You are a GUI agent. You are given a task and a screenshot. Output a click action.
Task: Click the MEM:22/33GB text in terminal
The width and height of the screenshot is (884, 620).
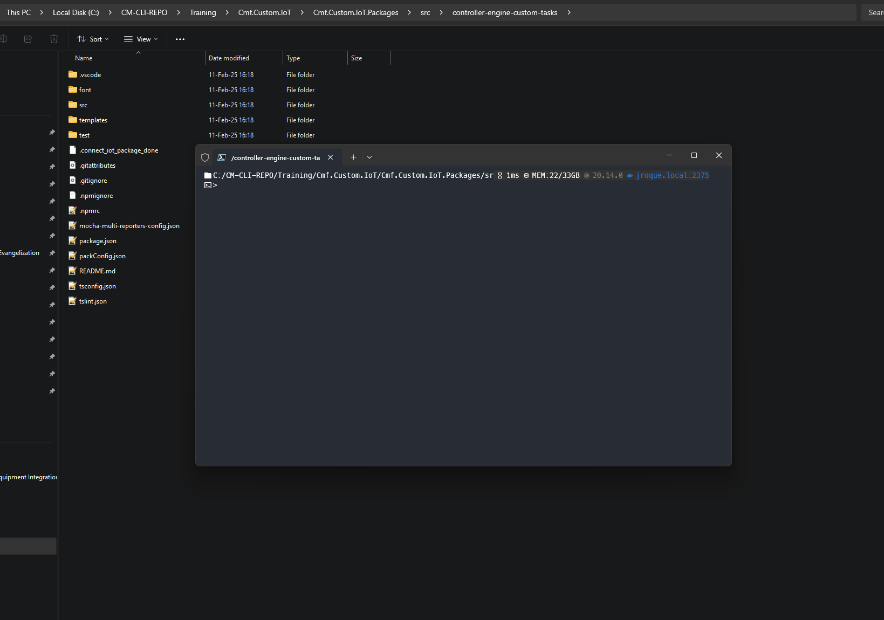pyautogui.click(x=556, y=175)
